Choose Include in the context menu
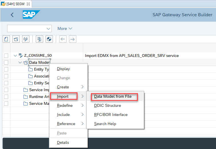This screenshot has height=149, width=216. [68, 115]
